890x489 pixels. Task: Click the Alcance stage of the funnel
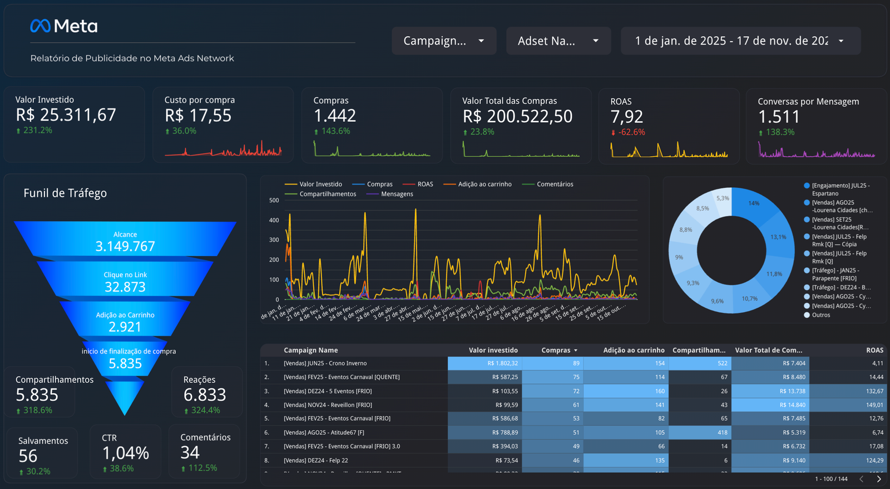pos(125,241)
